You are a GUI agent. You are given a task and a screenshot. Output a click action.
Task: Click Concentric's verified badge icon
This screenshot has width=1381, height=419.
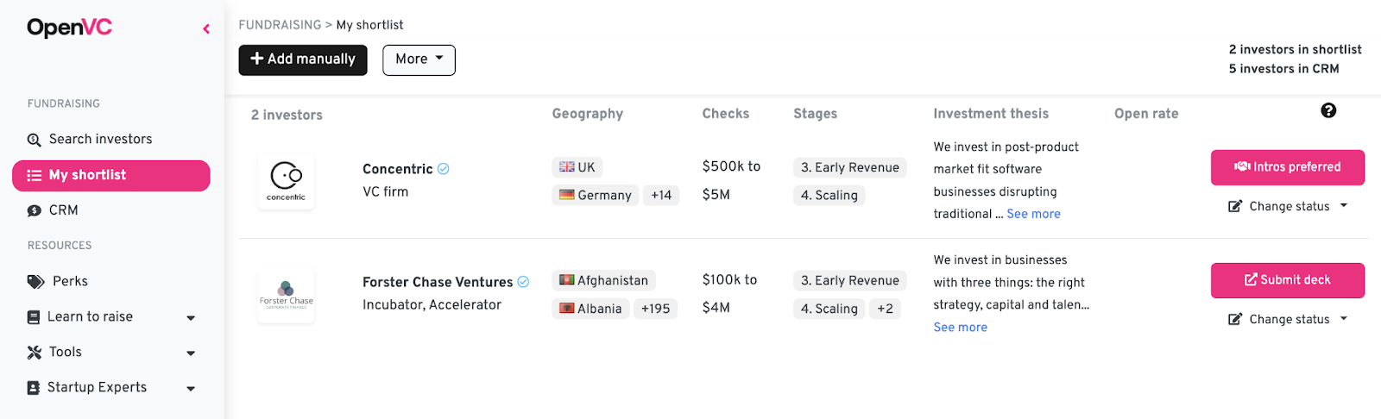[x=443, y=169]
